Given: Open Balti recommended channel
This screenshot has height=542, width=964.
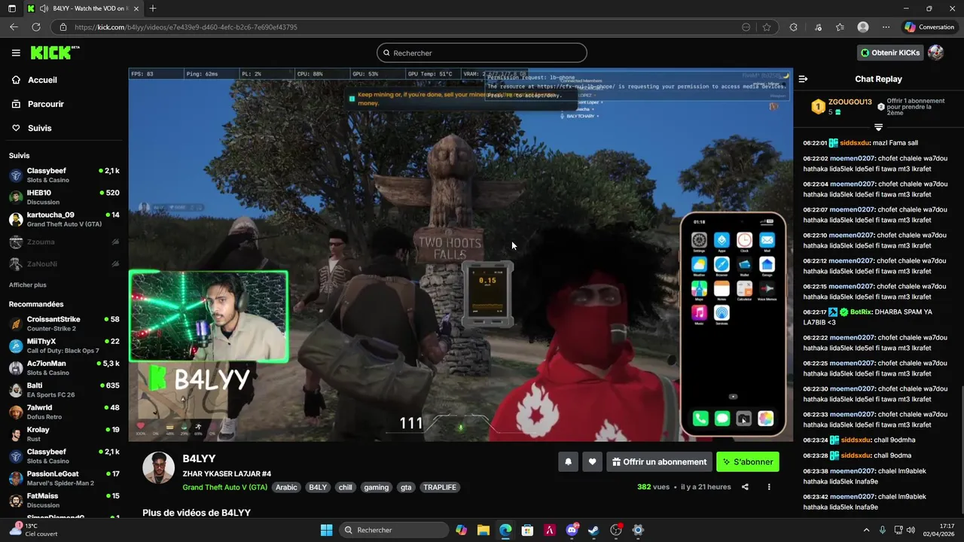Looking at the screenshot, I should coord(64,390).
